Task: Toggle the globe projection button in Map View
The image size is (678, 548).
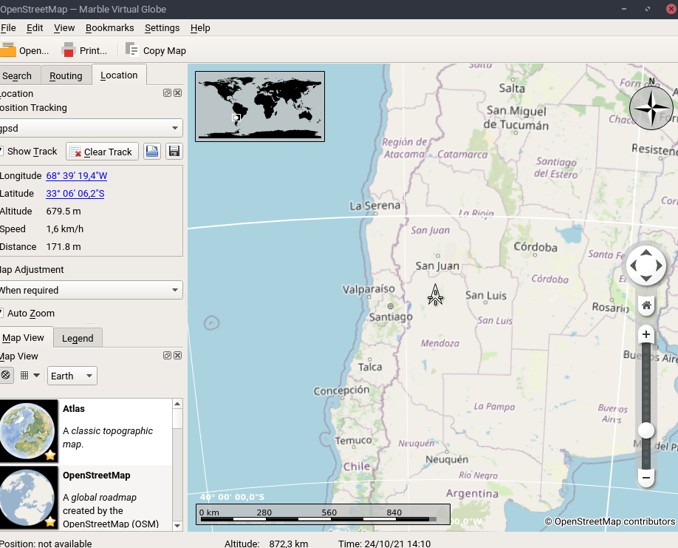Action: click(x=6, y=376)
